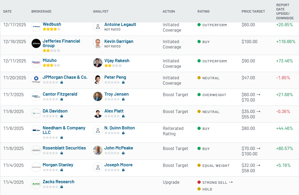The image size is (299, 195).
Task: Open JPMorgan Chase & Co. link
Action: (65, 77)
